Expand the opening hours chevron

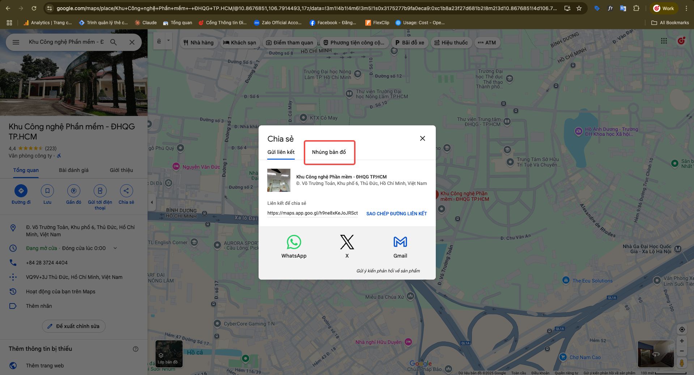click(x=115, y=248)
